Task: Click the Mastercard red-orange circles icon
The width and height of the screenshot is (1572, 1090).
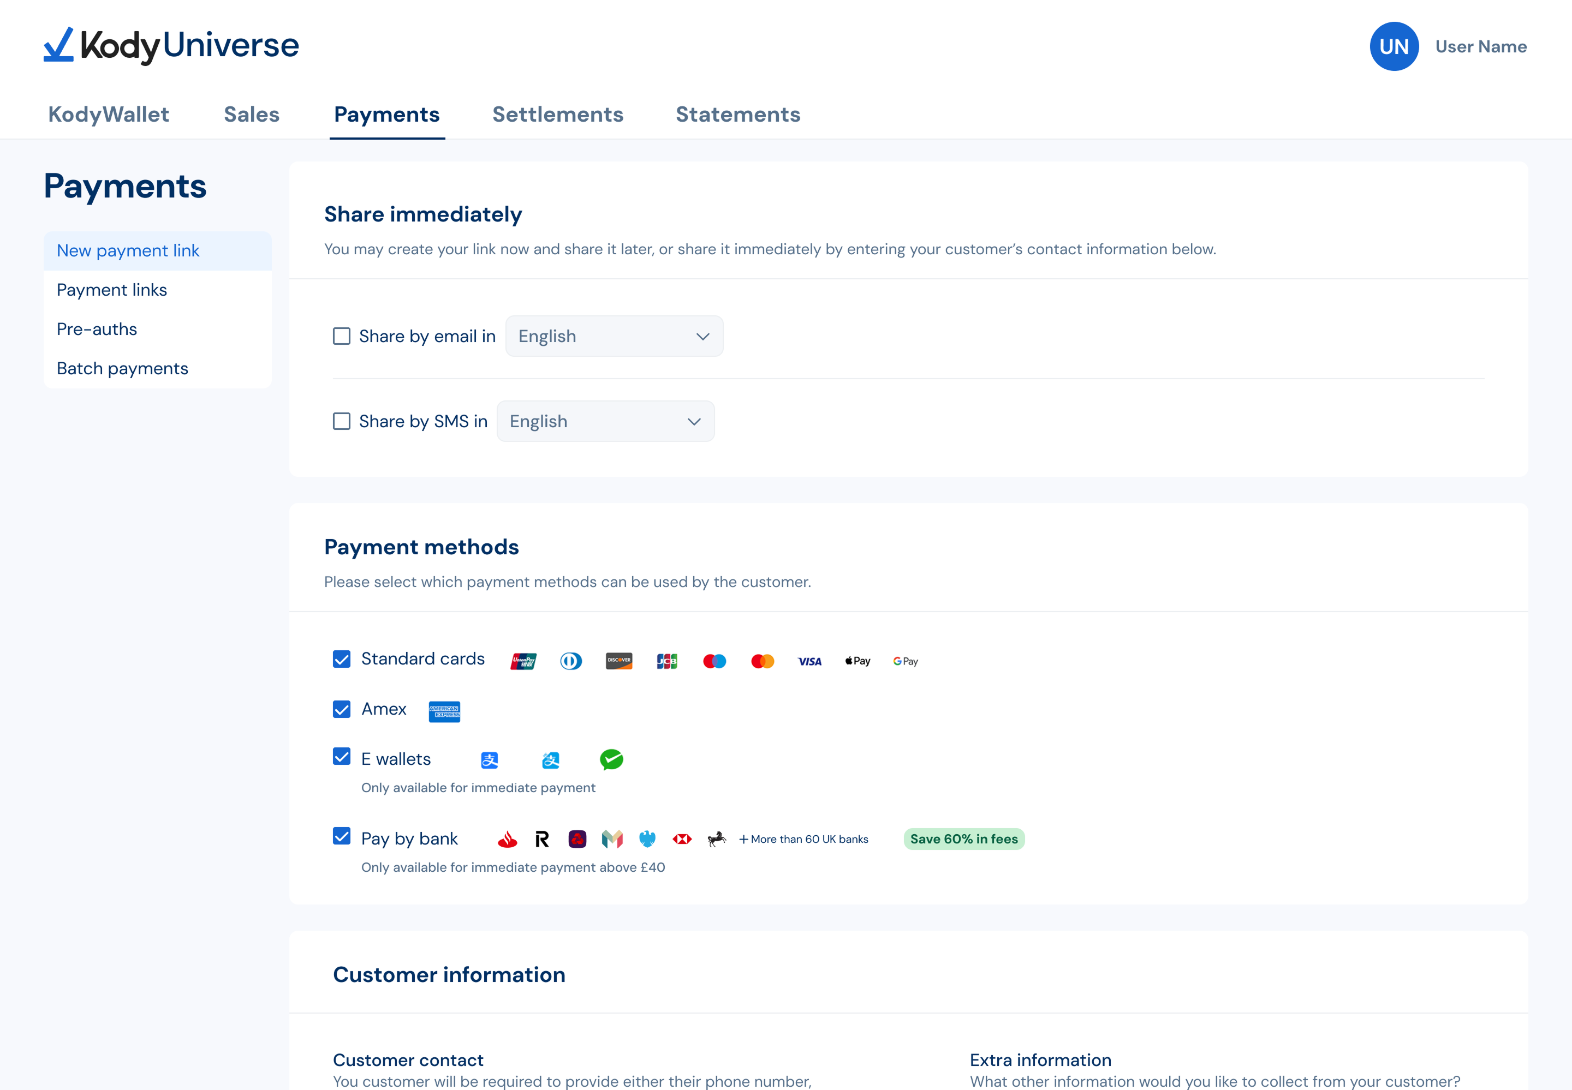Action: point(763,661)
